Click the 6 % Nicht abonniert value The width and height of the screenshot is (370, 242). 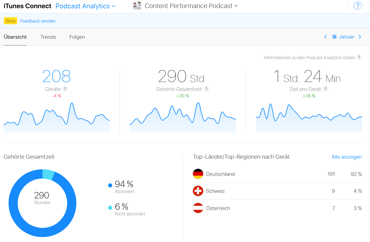[121, 207]
